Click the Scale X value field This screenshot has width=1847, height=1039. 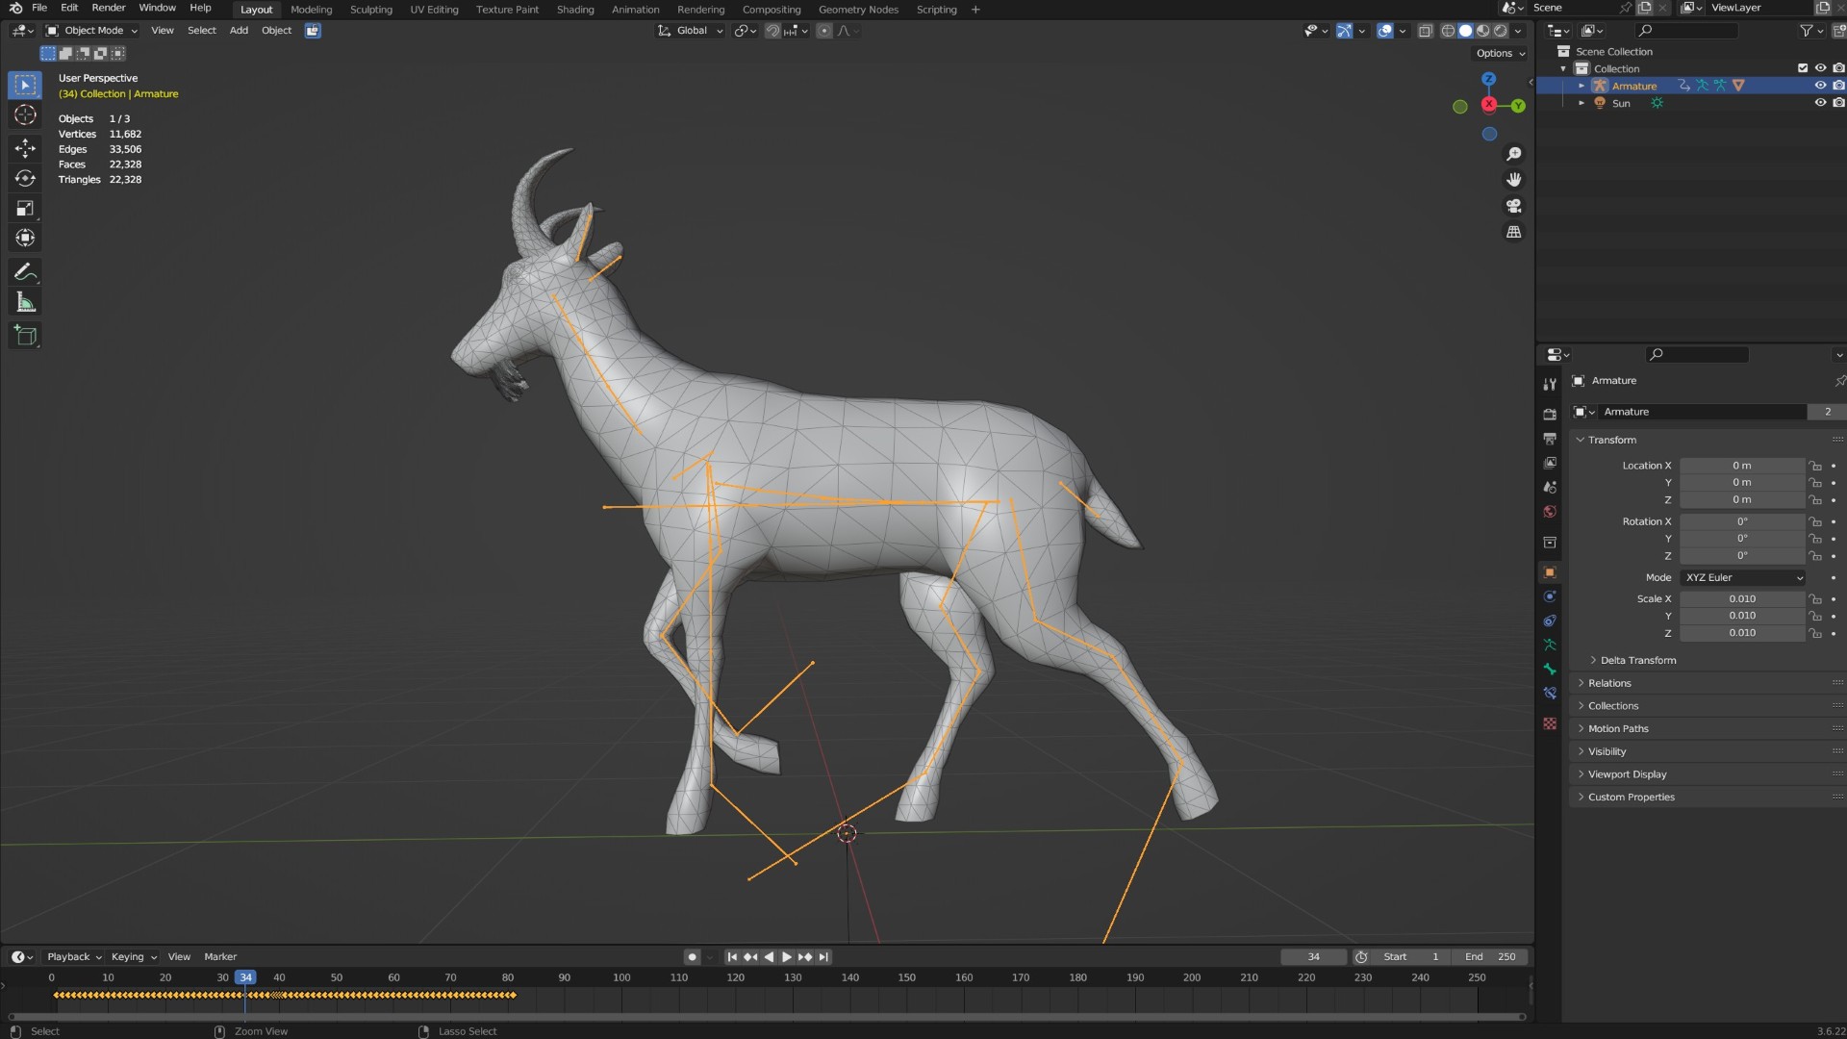1742,599
